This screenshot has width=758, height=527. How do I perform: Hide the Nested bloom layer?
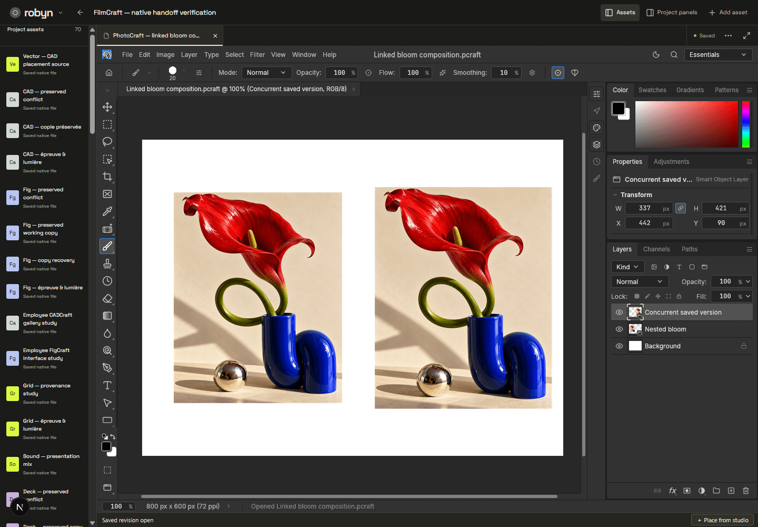click(619, 329)
